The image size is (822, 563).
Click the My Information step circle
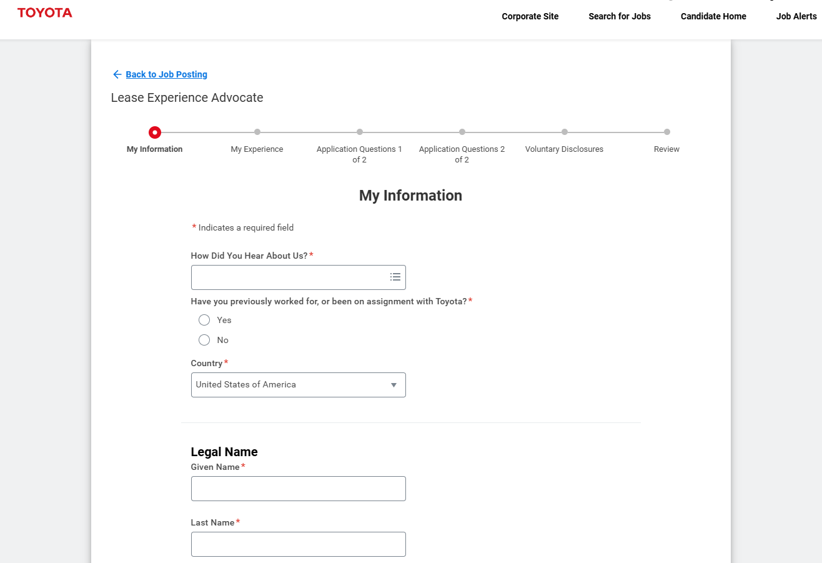pyautogui.click(x=155, y=132)
